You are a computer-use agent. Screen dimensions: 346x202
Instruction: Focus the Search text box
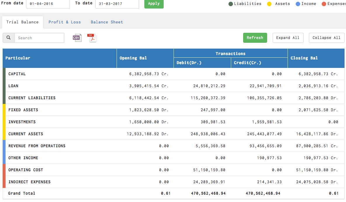(x=39, y=38)
